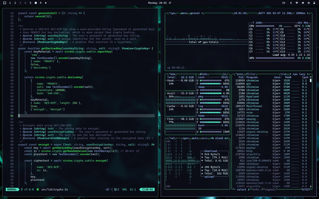Switch to workspace 9
Image resolution: width=319 pixels, height=199 pixels.
pyautogui.click(x=40, y=3)
